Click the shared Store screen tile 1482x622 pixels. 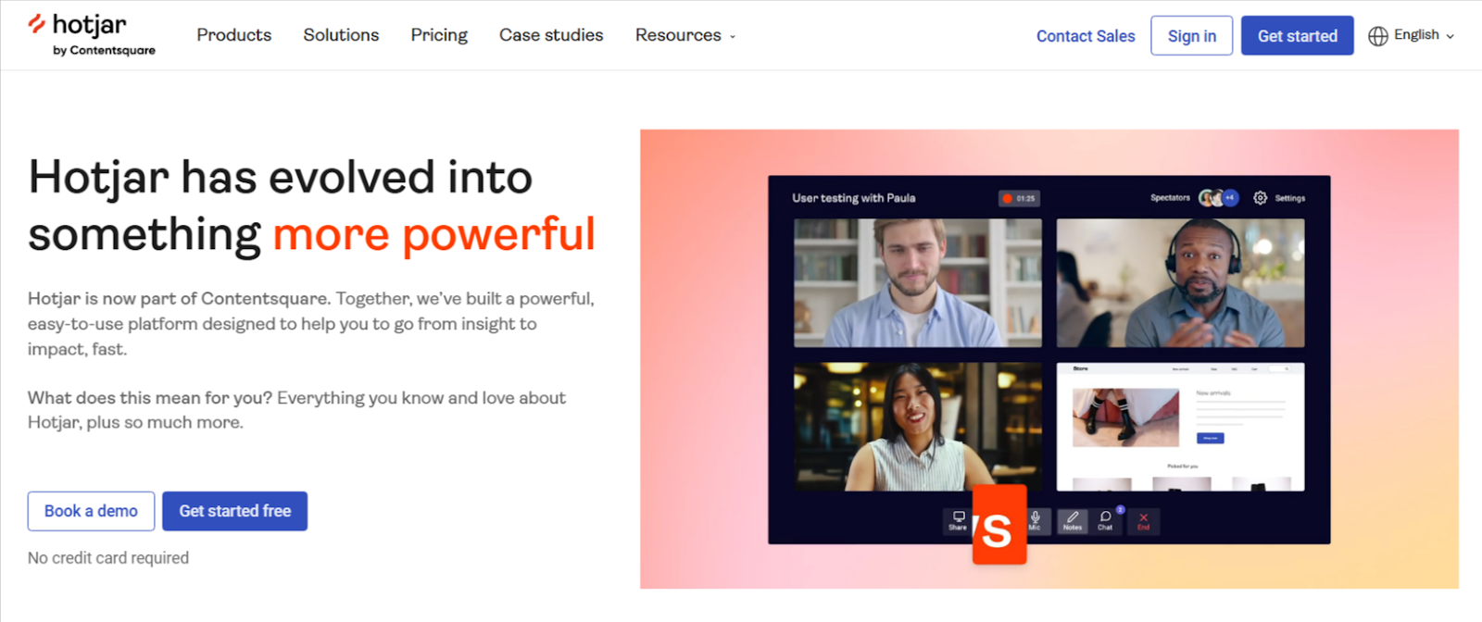click(1180, 427)
